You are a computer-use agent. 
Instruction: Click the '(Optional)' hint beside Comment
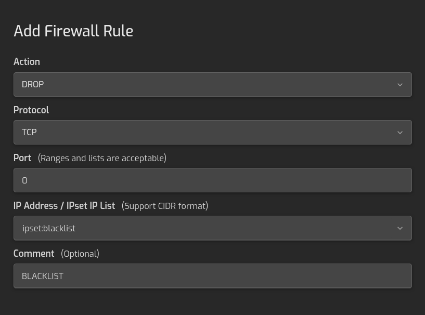80,254
